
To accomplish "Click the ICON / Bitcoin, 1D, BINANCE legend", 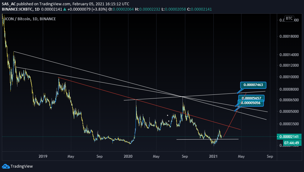I will point(30,19).
